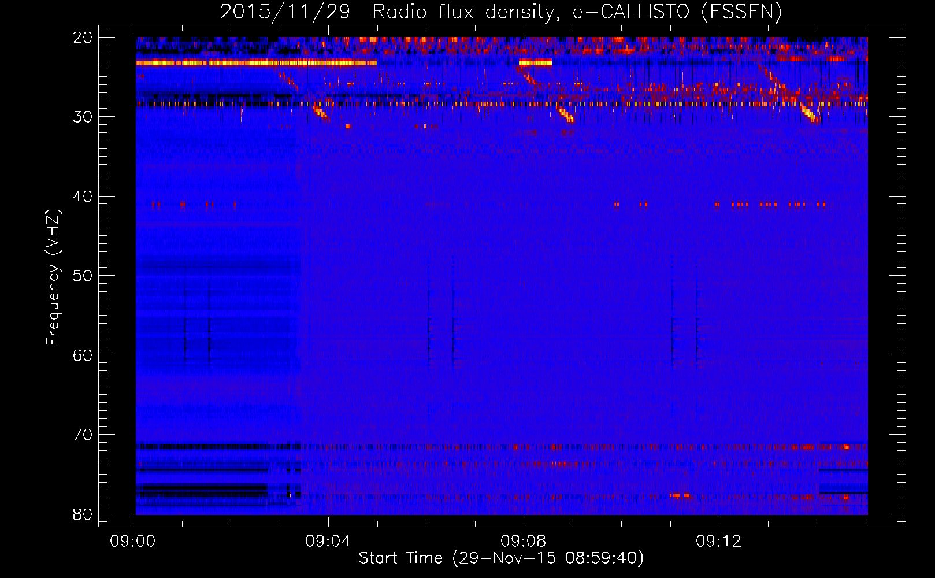The width and height of the screenshot is (935, 578).
Task: Click the "Start Time (29-Nov-15 08:59:40)" label
Action: click(501, 558)
